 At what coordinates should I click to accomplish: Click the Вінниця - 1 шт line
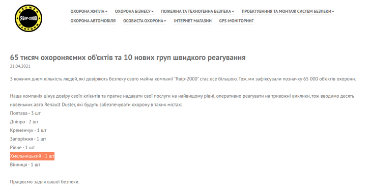[25, 165]
